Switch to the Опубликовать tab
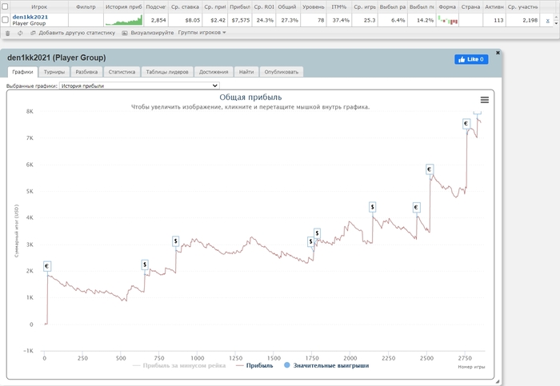Viewport: 560px width, 386px height. point(282,72)
